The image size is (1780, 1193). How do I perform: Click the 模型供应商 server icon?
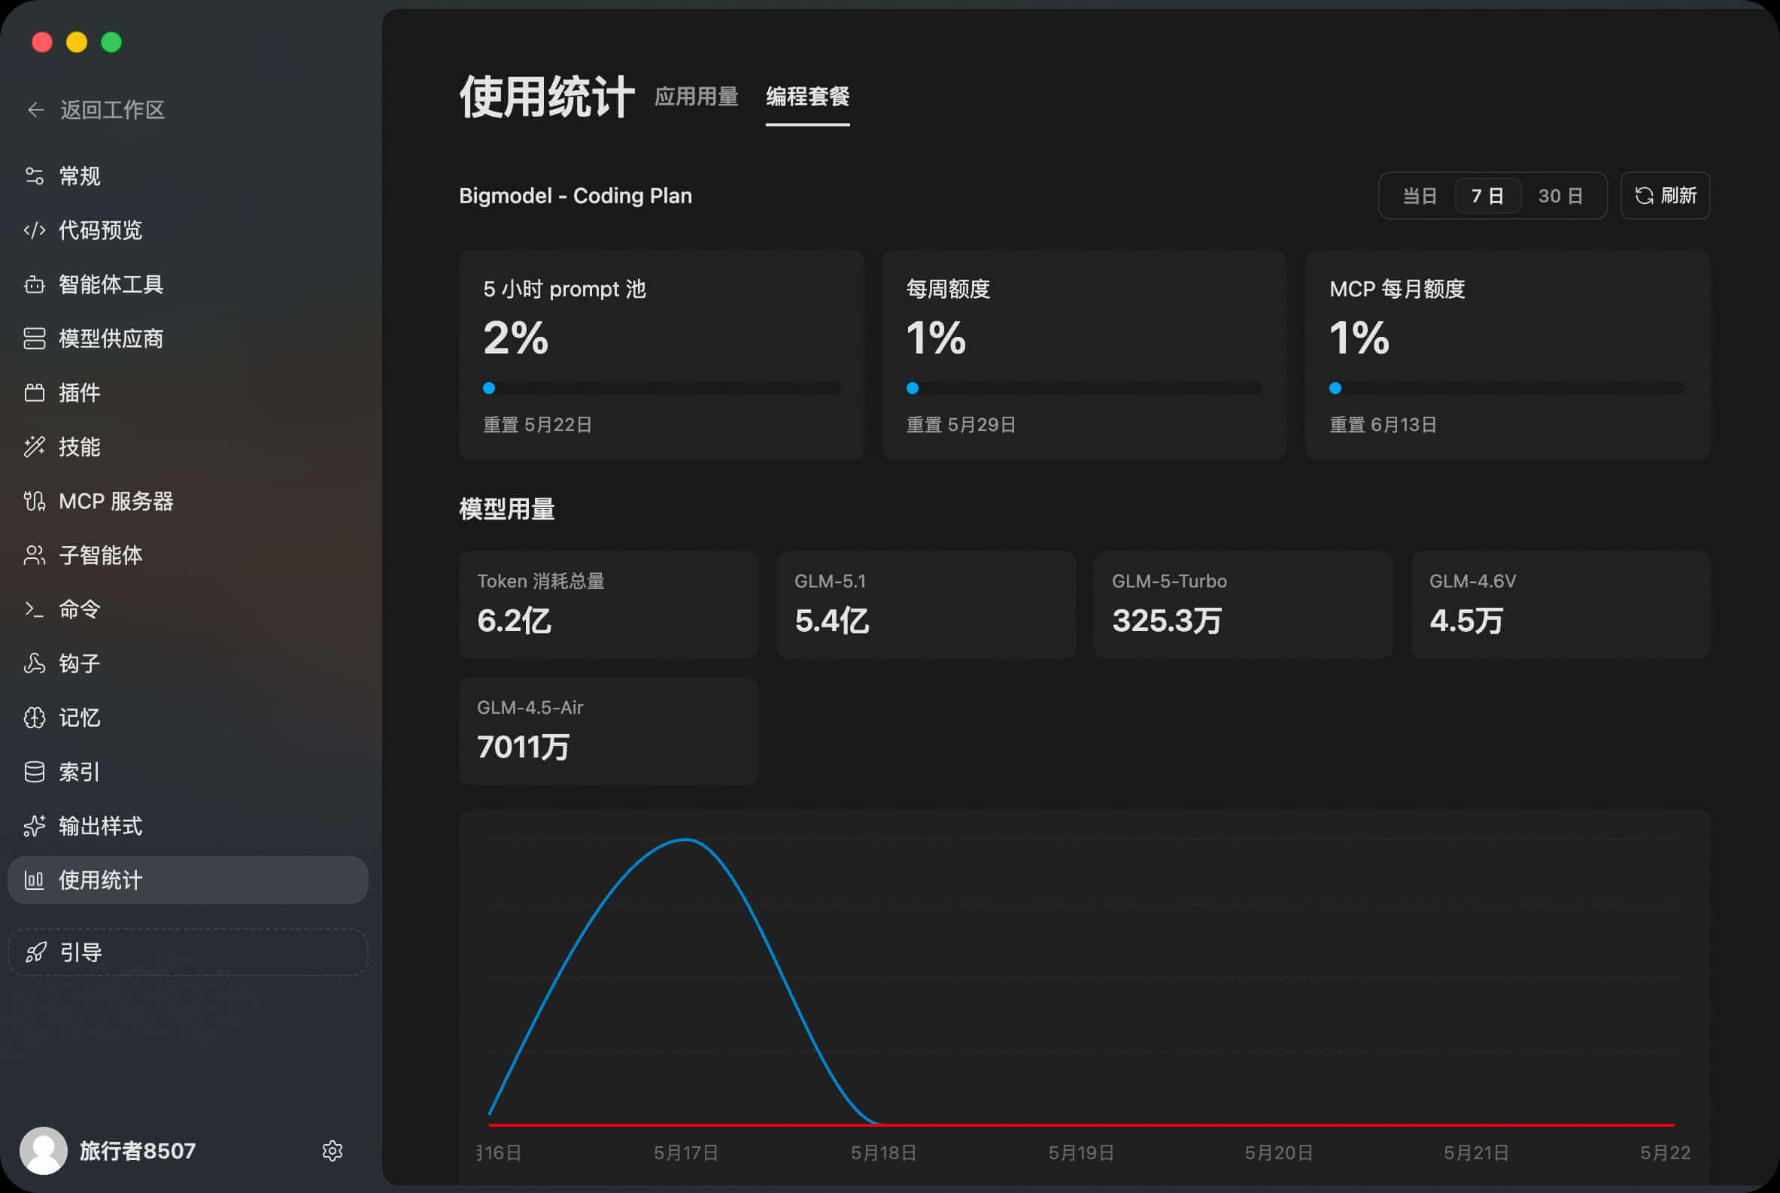35,338
